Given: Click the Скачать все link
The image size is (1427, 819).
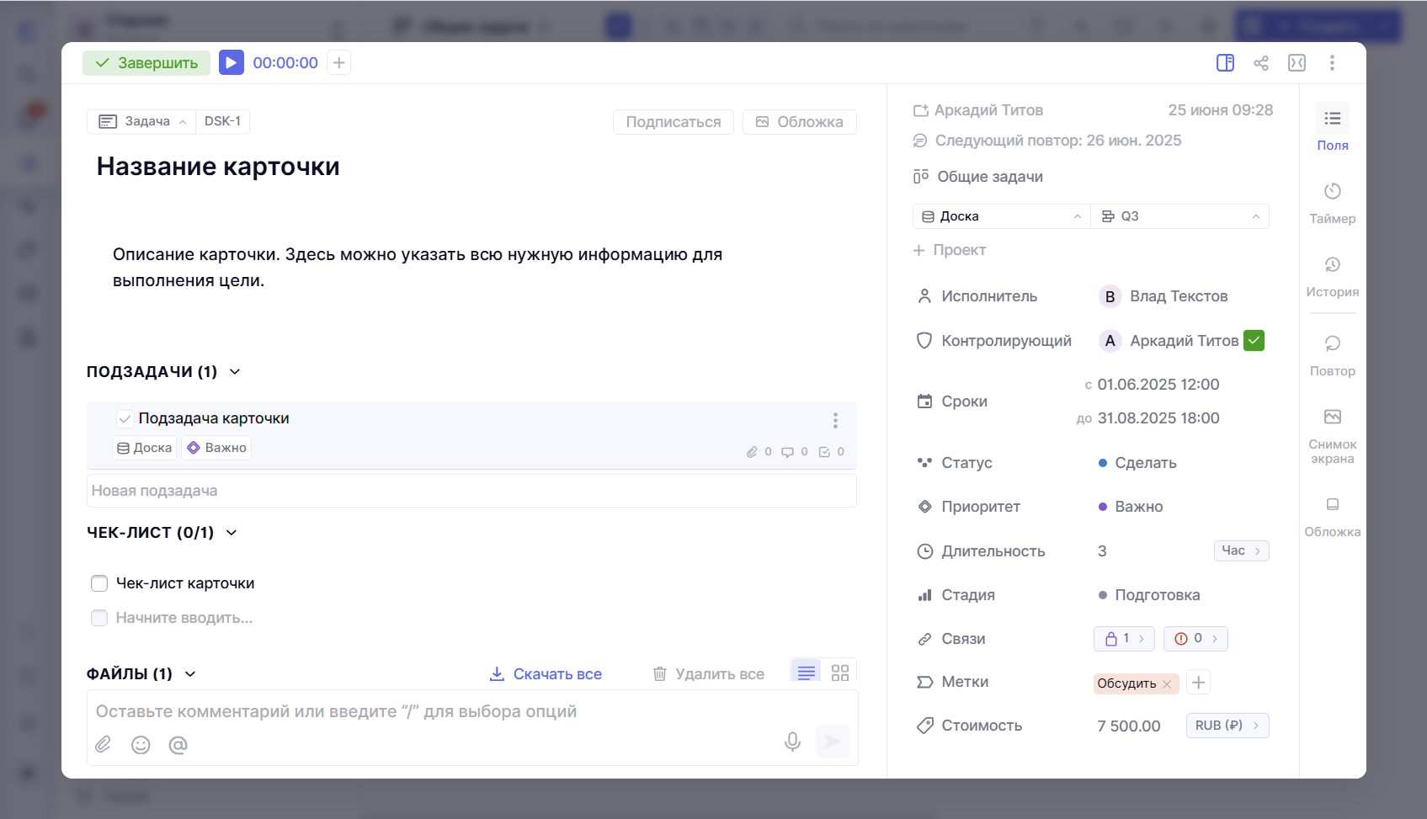Looking at the screenshot, I should 546,673.
